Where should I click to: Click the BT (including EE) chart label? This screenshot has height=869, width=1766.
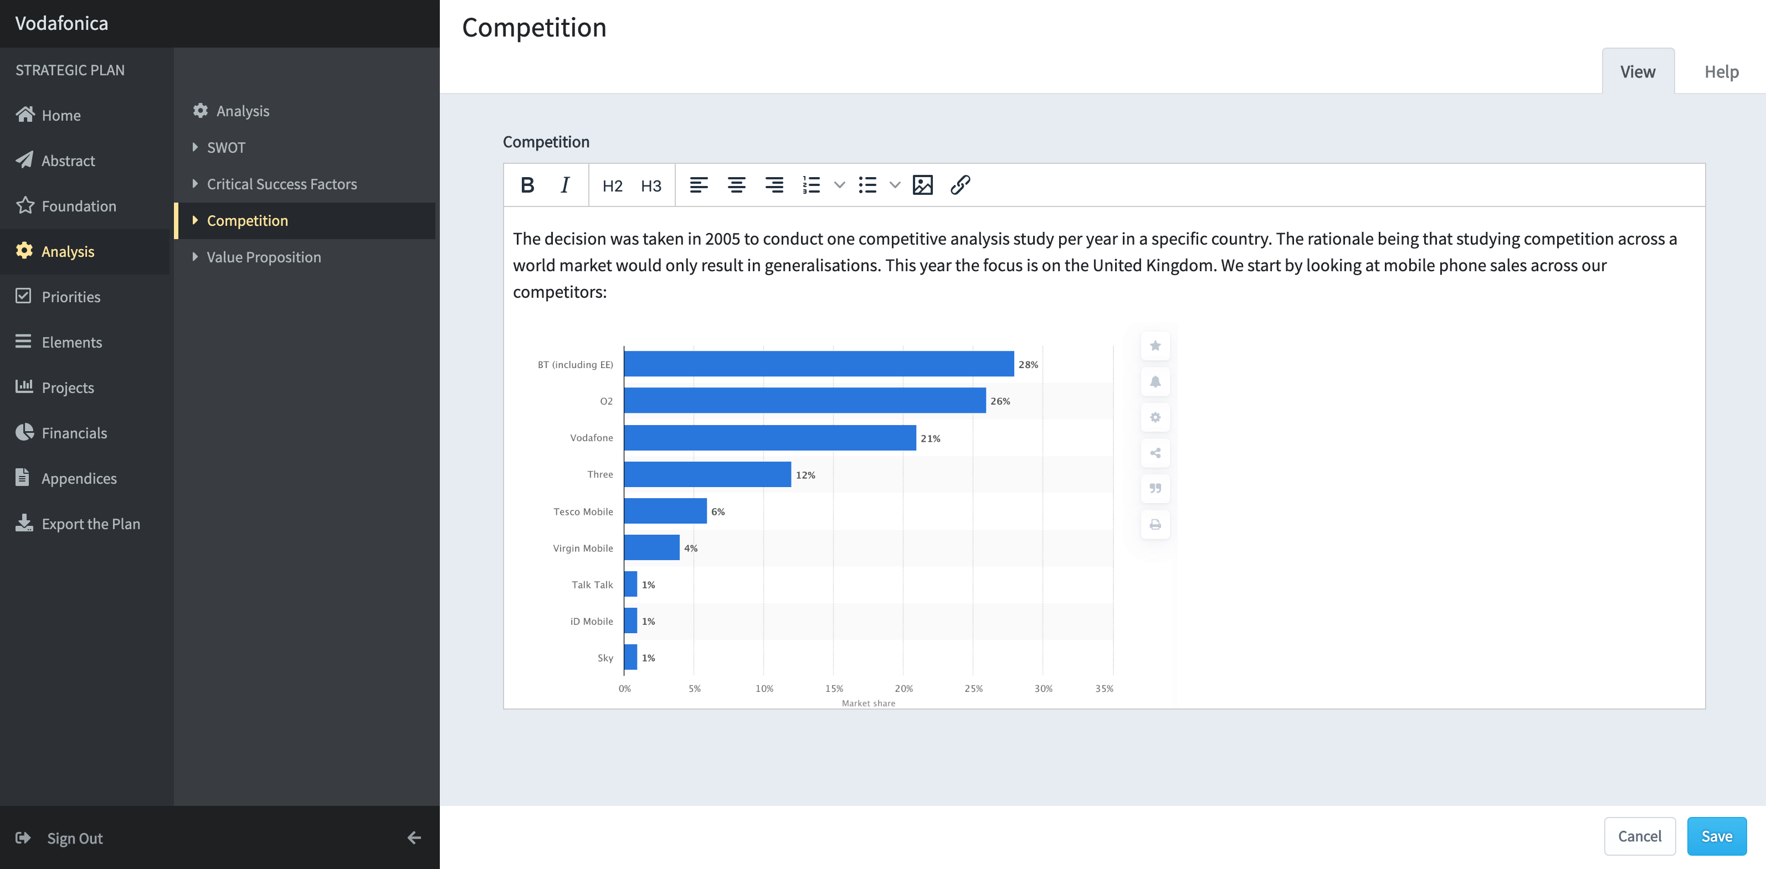click(x=575, y=364)
